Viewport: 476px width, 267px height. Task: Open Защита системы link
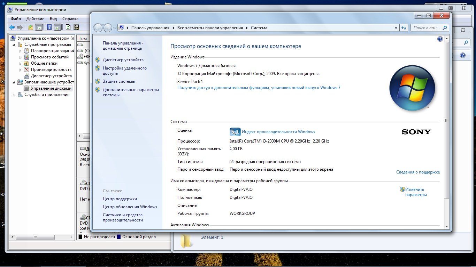click(x=119, y=81)
